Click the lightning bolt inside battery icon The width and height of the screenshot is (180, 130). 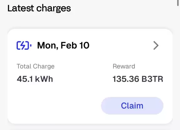pyautogui.click(x=23, y=46)
